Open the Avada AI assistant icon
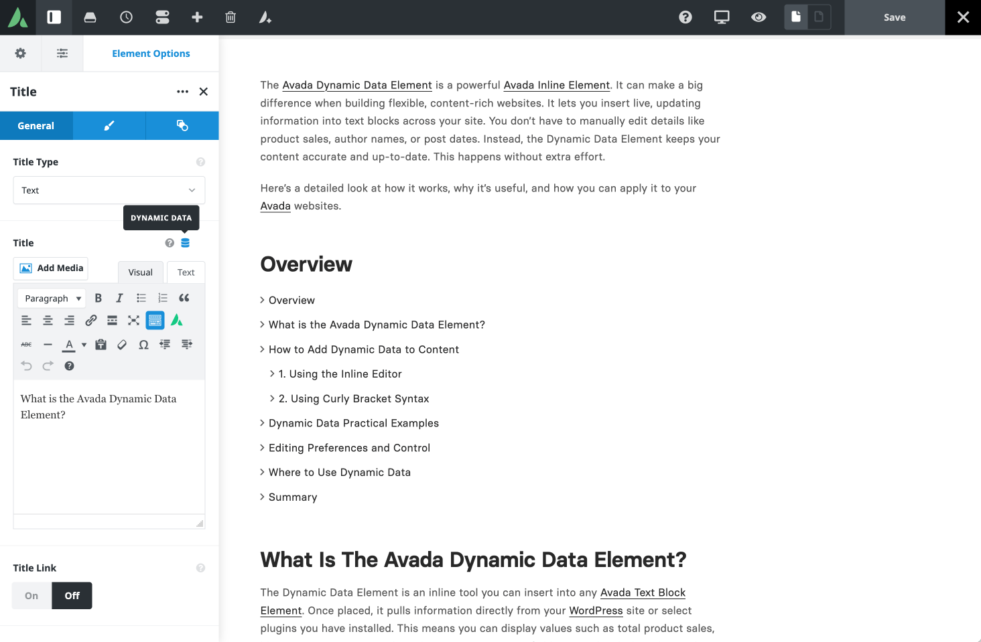Viewport: 981px width, 642px height. point(265,17)
